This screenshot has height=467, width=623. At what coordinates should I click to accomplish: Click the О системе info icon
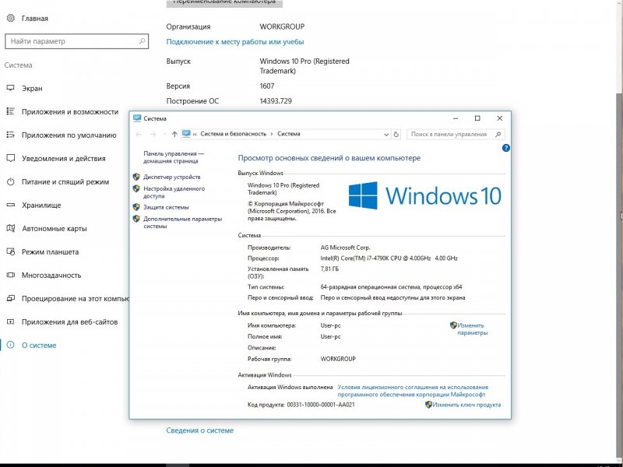[11, 345]
